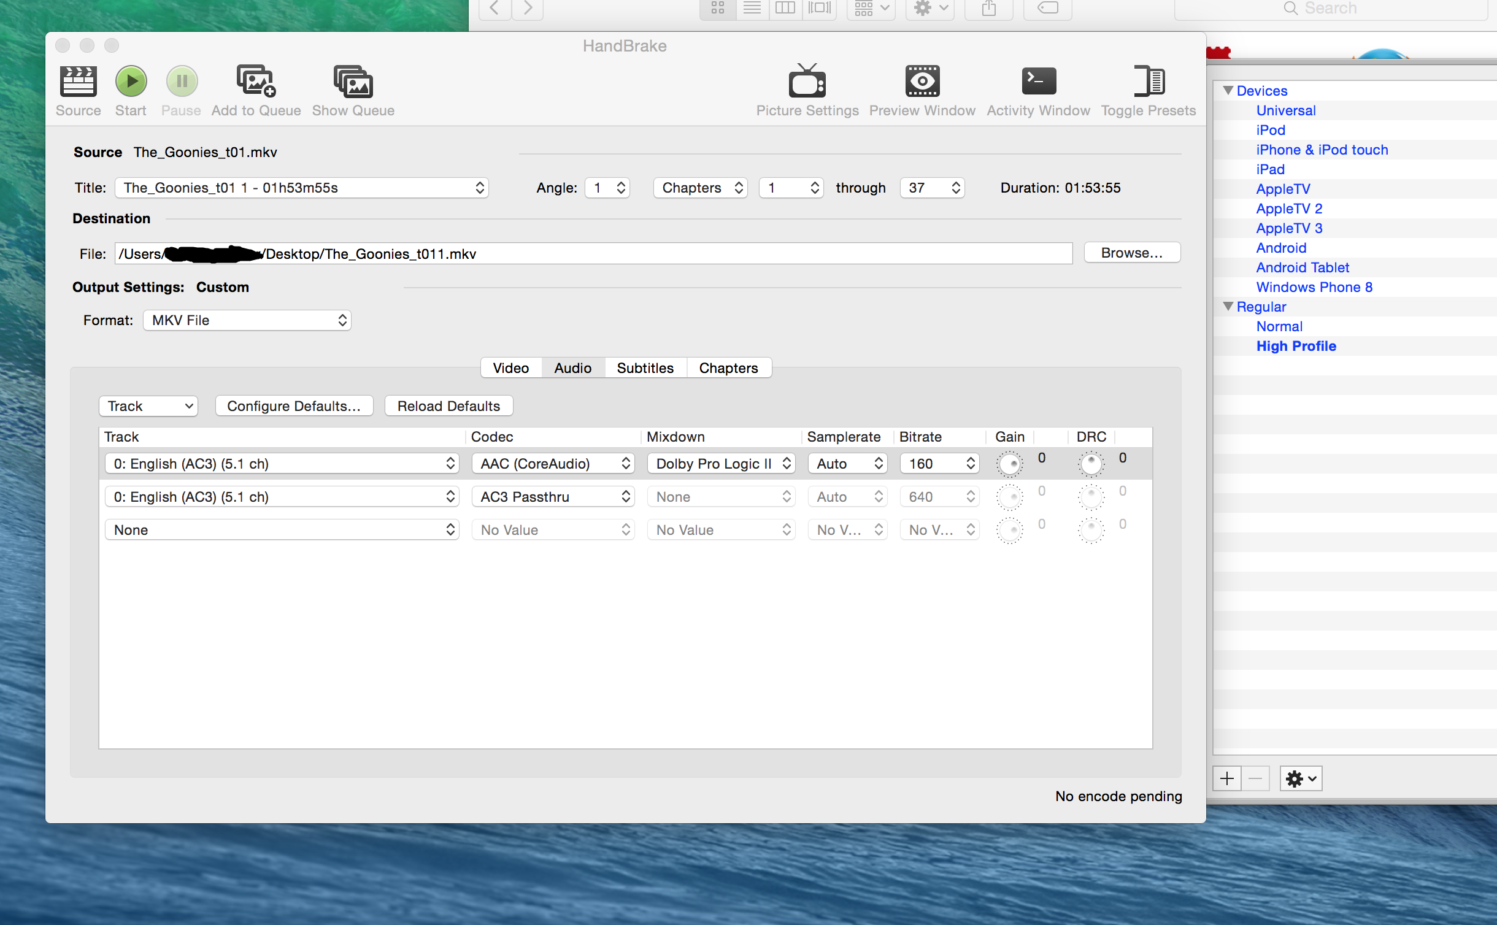
Task: Select first audio track 0: English (AC3) dropdown
Action: (x=282, y=464)
